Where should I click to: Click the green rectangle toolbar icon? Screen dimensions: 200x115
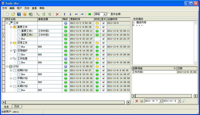point(90,14)
